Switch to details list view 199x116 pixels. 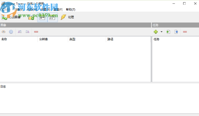click(42, 17)
